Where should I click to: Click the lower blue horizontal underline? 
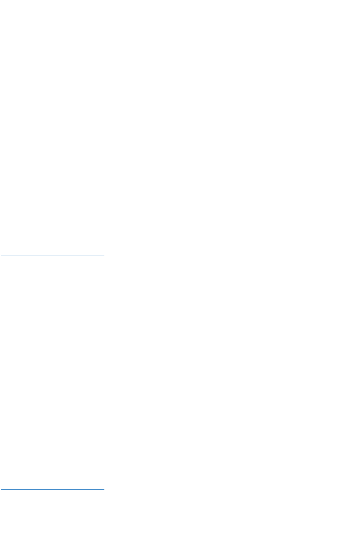point(52,489)
